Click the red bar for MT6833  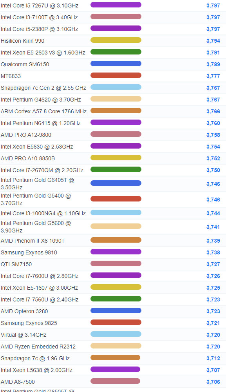coord(116,75)
